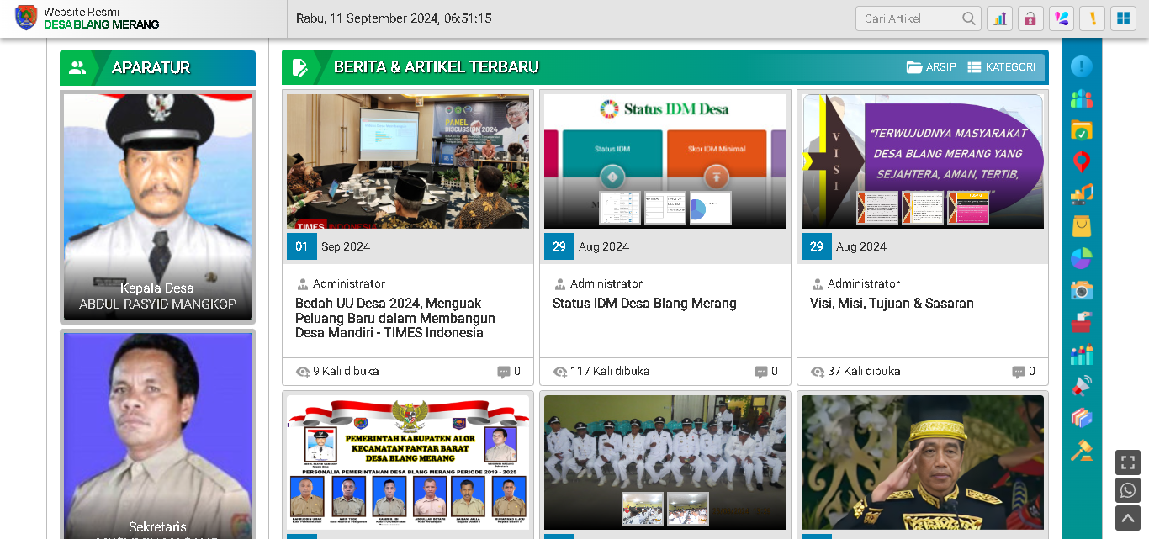Screen dimensions: 1149x539
Task: Open article Bedah UU Desa 2024 title
Action: tap(395, 318)
